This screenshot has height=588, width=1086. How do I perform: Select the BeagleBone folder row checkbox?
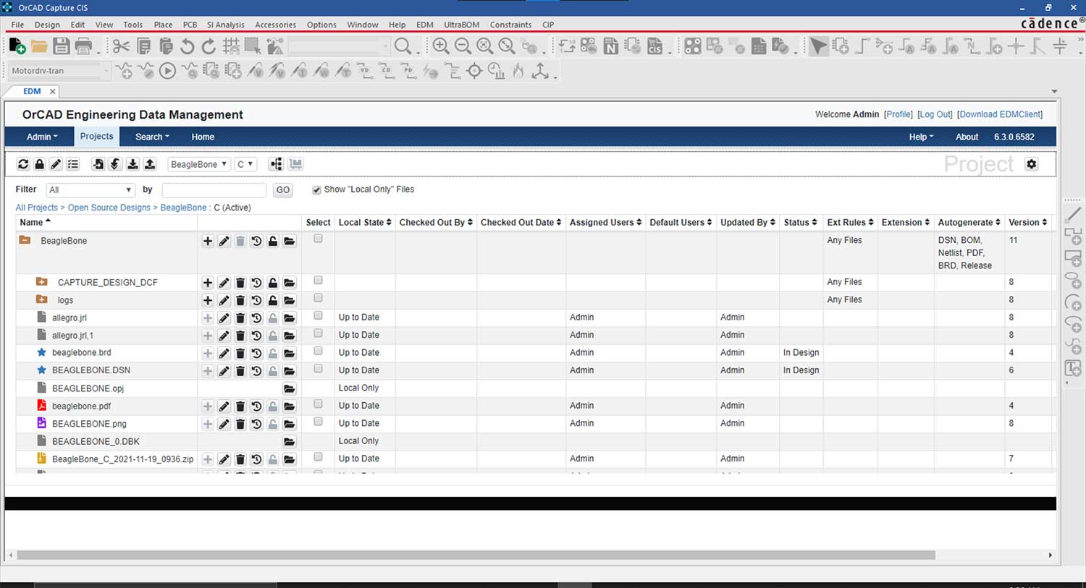318,239
